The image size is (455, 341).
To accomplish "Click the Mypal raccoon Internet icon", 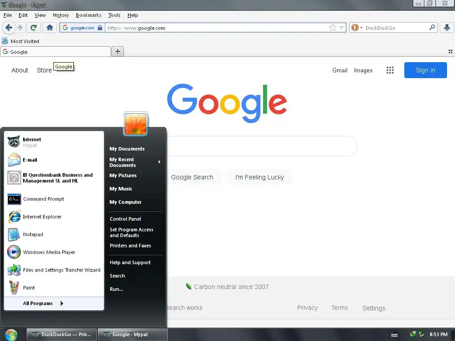I will tap(14, 142).
